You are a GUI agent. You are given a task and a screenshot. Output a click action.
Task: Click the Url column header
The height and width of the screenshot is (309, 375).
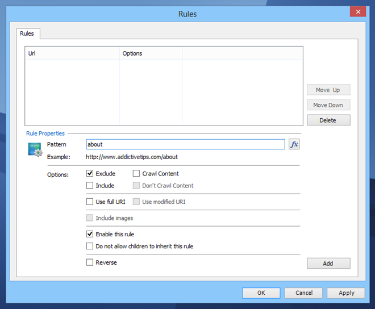coord(72,53)
